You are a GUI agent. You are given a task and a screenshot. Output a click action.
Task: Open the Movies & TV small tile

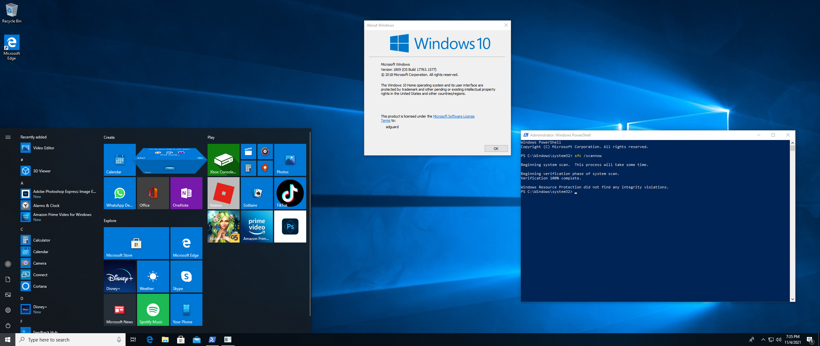248,151
